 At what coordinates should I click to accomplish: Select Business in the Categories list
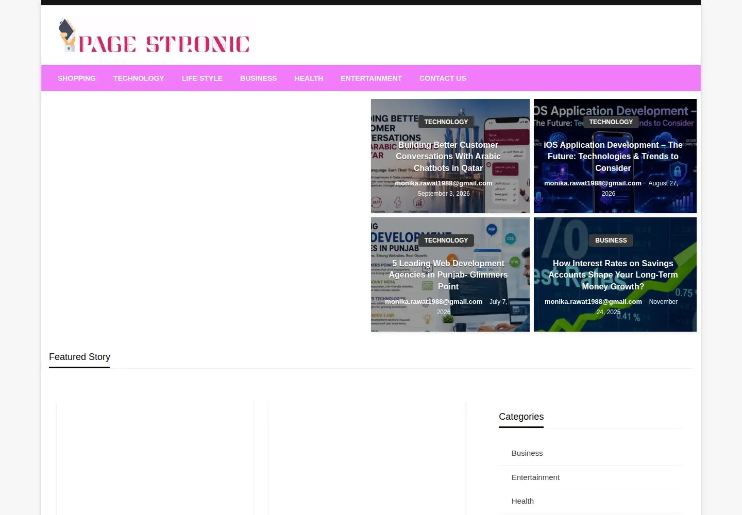click(527, 453)
